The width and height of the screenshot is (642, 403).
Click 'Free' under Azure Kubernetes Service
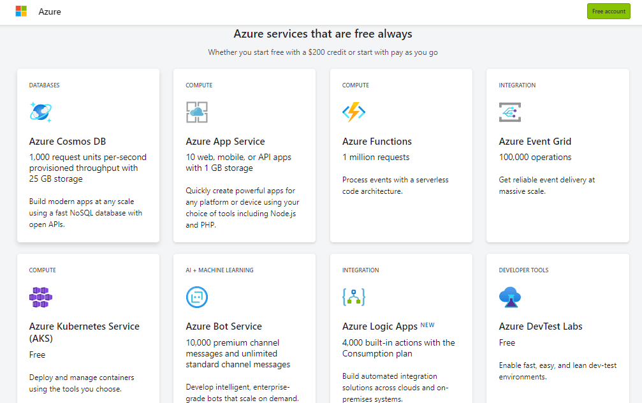point(37,355)
